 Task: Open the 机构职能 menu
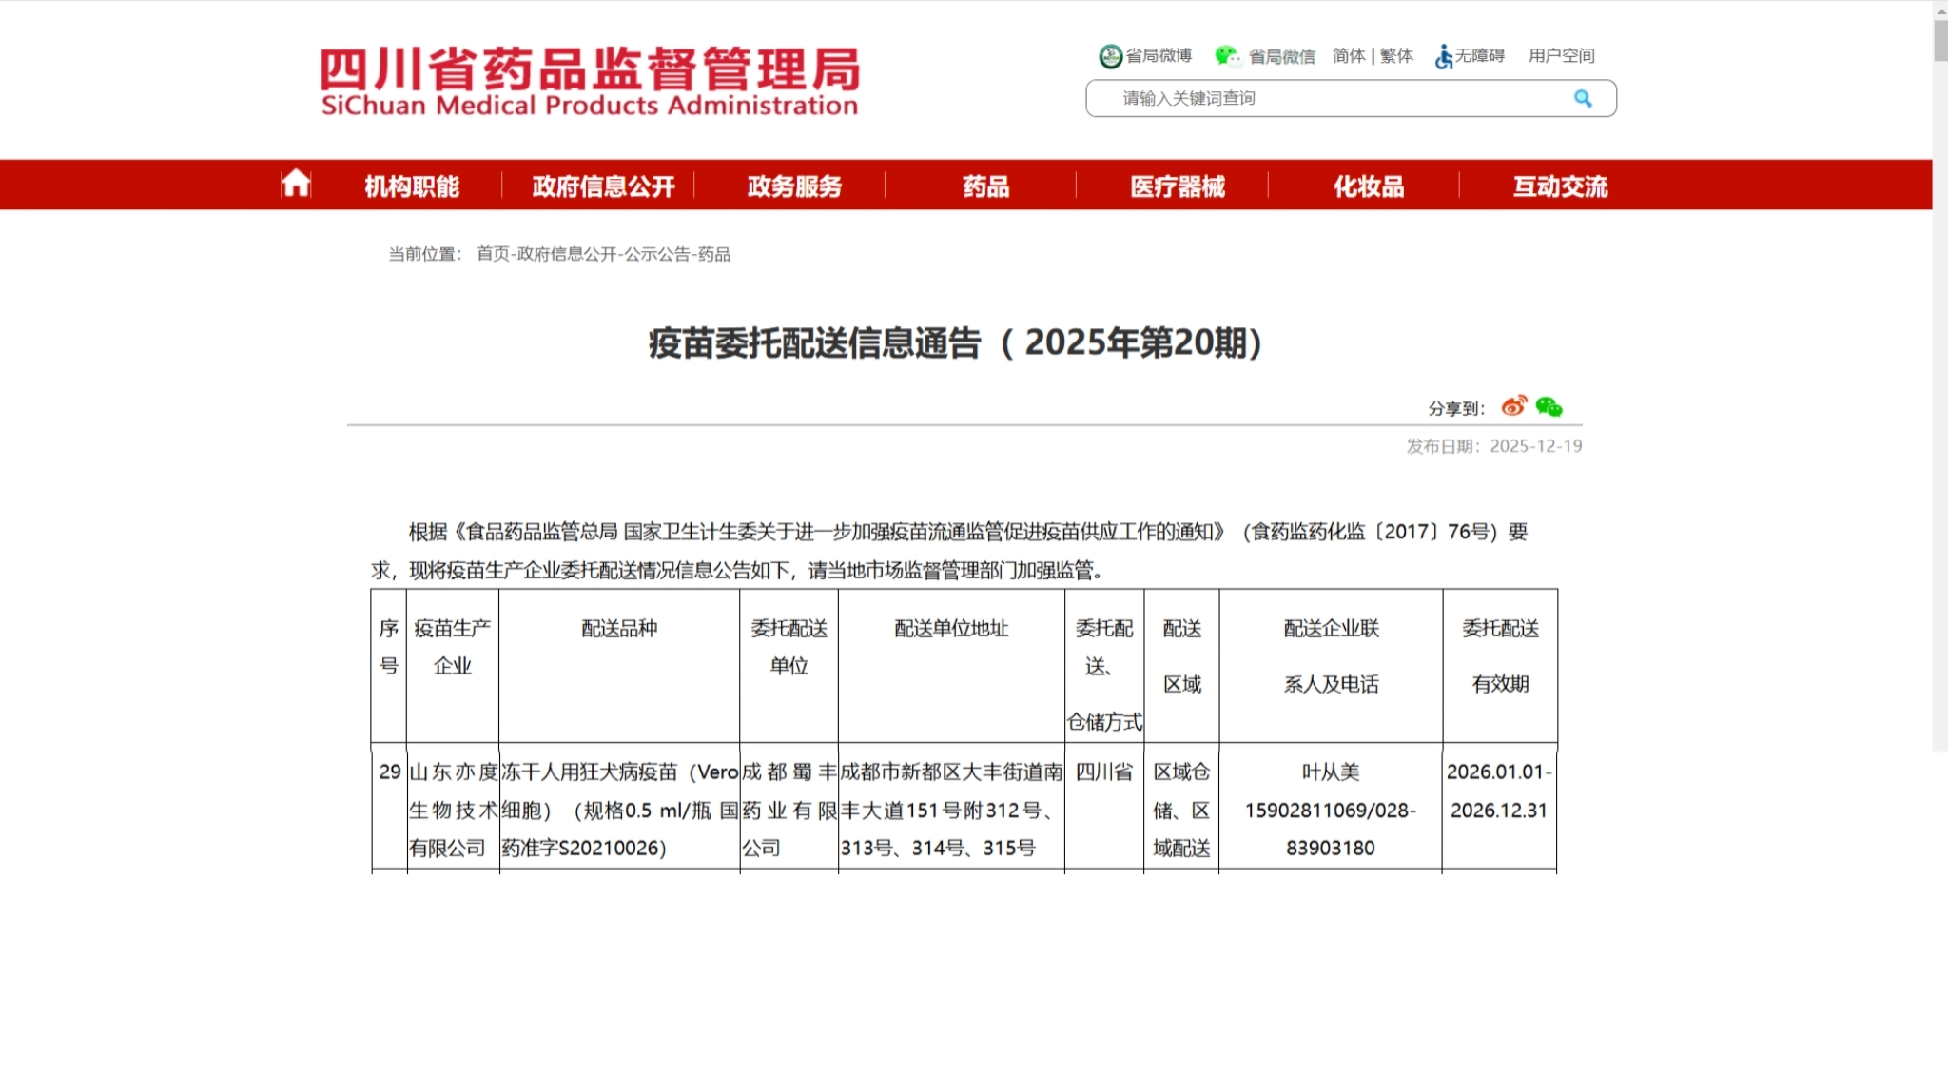coord(412,186)
